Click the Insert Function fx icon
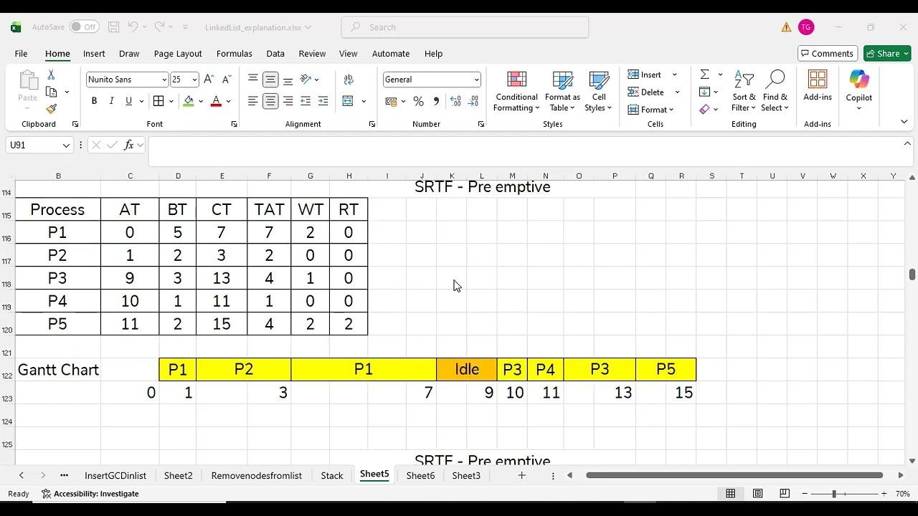 point(129,145)
